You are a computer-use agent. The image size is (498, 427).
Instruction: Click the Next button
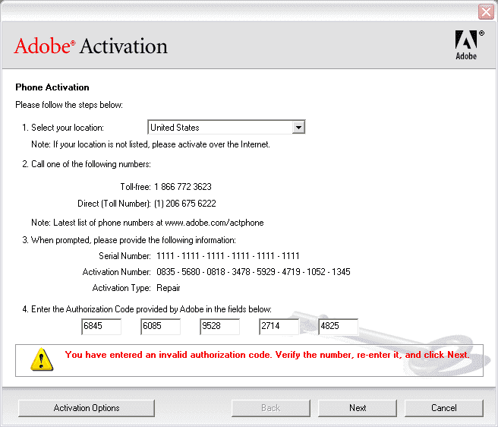click(x=358, y=408)
